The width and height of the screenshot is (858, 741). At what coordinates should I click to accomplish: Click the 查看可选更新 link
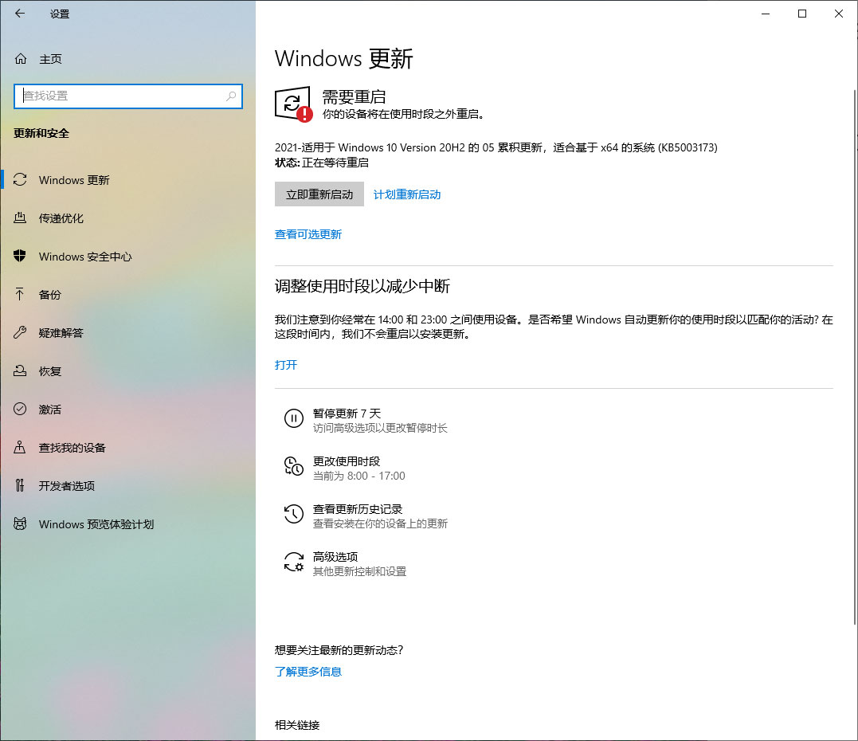[308, 234]
